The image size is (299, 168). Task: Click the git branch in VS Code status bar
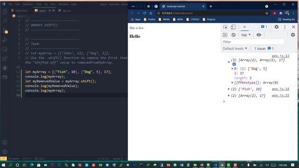click(x=14, y=159)
